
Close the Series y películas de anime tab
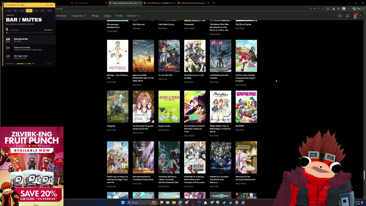[x=140, y=3]
